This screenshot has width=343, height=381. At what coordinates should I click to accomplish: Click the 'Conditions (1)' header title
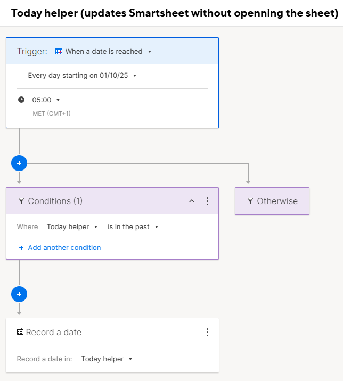[55, 201]
